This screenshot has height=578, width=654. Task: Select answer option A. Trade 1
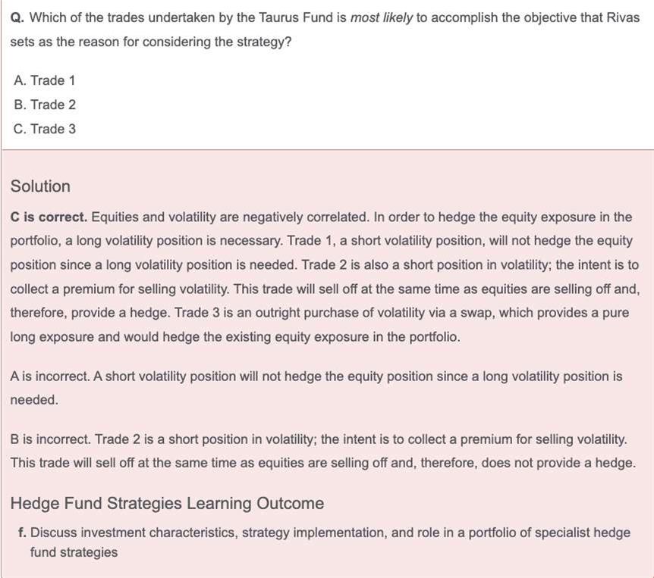[44, 80]
